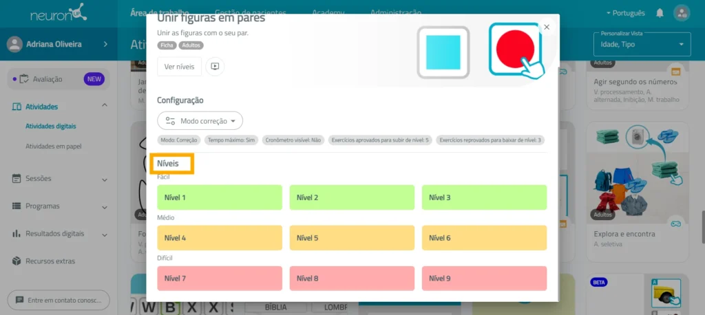
Task: Click the blue square figure preview image
Action: [x=443, y=52]
